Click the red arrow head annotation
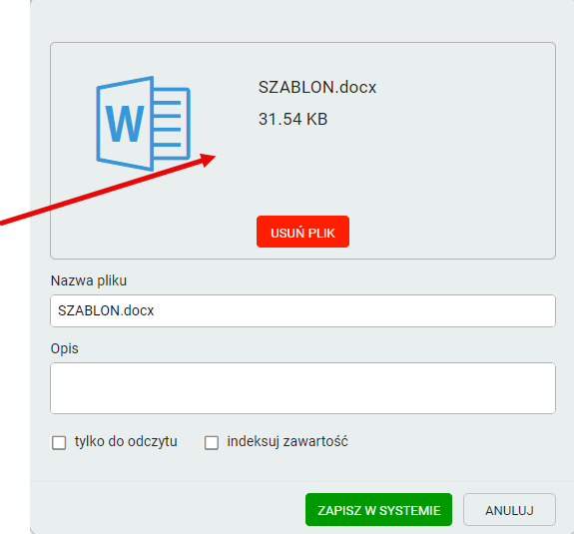574x534 pixels. coord(208,160)
